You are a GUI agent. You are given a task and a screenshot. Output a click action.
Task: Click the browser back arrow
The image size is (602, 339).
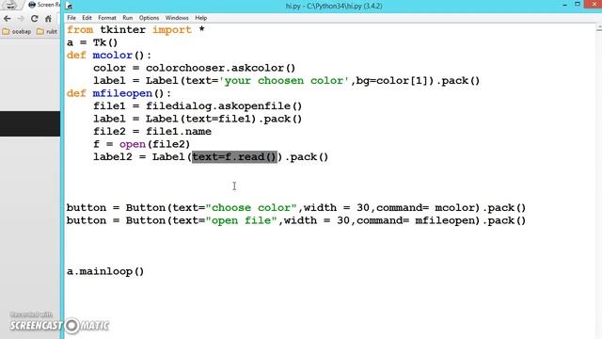[8, 19]
